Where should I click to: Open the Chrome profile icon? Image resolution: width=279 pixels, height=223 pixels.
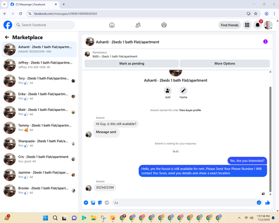[x=266, y=13]
